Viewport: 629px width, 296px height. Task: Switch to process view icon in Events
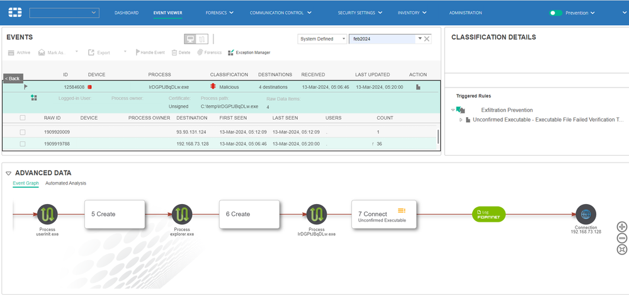[202, 39]
